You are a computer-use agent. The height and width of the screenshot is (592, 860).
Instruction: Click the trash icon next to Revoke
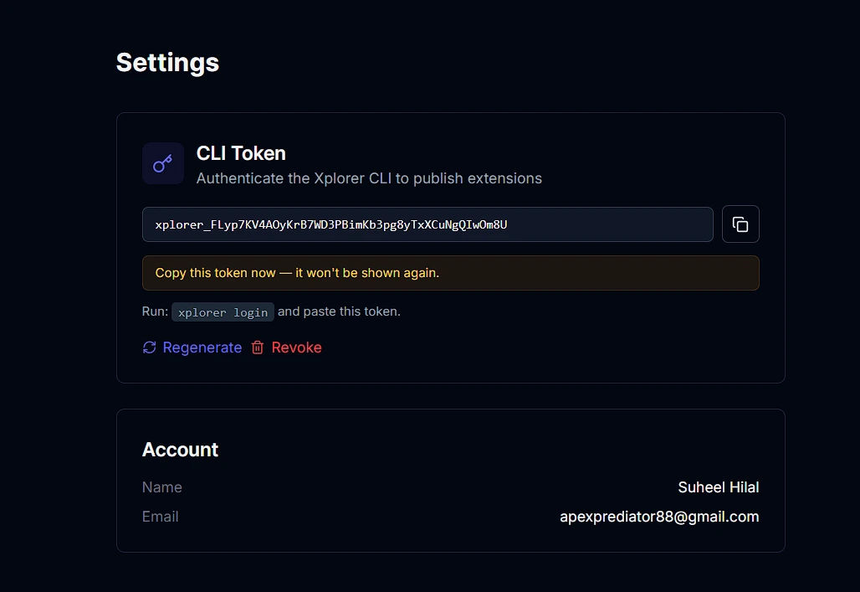point(257,347)
